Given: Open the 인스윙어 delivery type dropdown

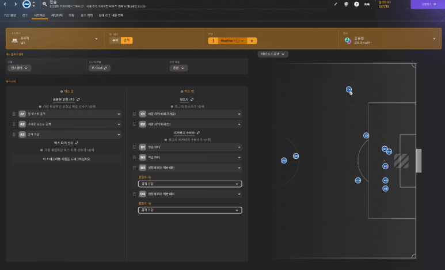Looking at the screenshot, I should [x=20, y=68].
